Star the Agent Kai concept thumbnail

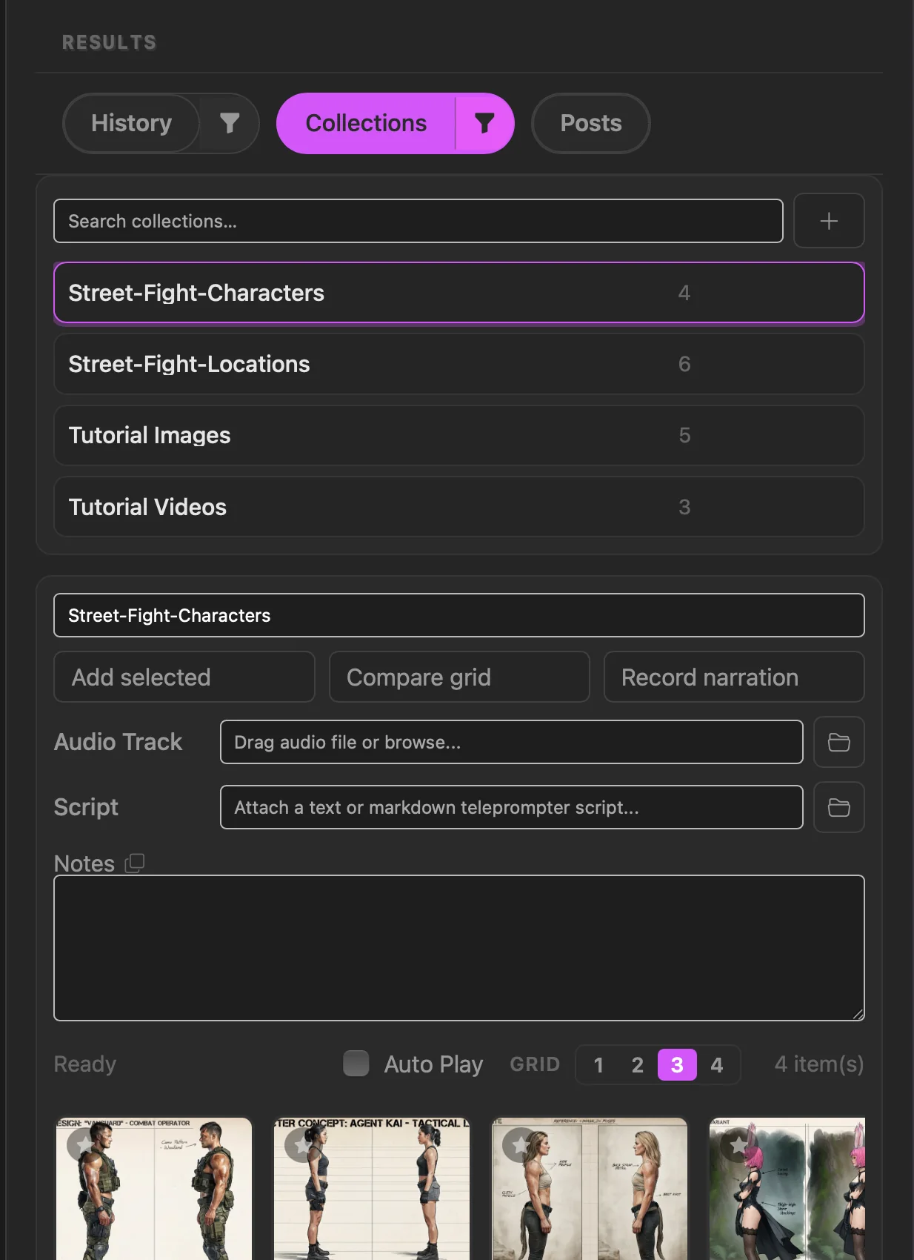point(301,1144)
